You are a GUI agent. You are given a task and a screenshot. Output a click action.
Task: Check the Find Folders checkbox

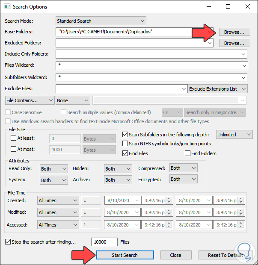pos(187,153)
